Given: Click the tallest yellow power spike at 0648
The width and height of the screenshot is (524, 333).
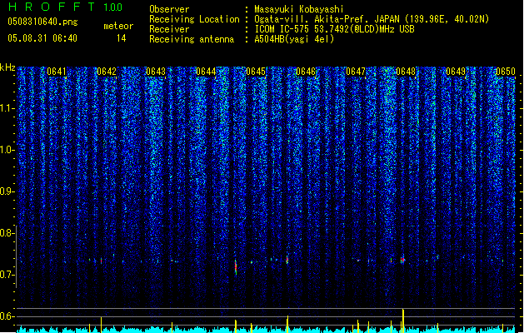Looking at the screenshot, I should [x=403, y=321].
